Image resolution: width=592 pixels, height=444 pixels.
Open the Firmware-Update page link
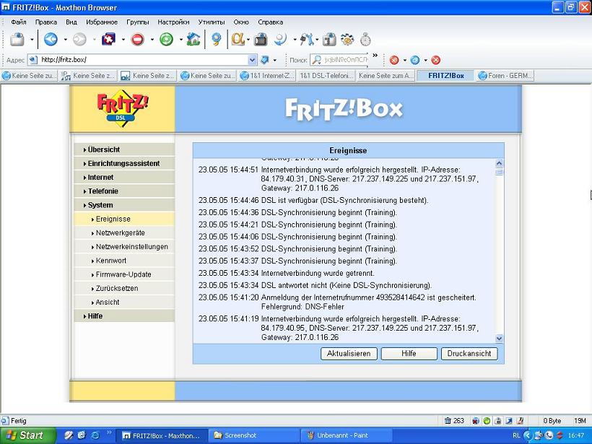coord(124,274)
